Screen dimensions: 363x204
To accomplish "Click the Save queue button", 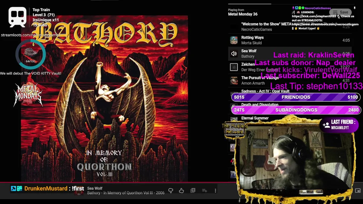I will [340, 12].
